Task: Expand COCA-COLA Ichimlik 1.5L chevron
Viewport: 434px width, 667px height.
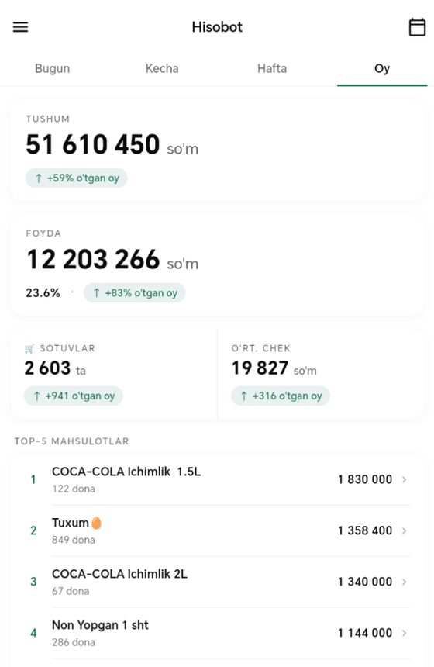Action: 405,479
